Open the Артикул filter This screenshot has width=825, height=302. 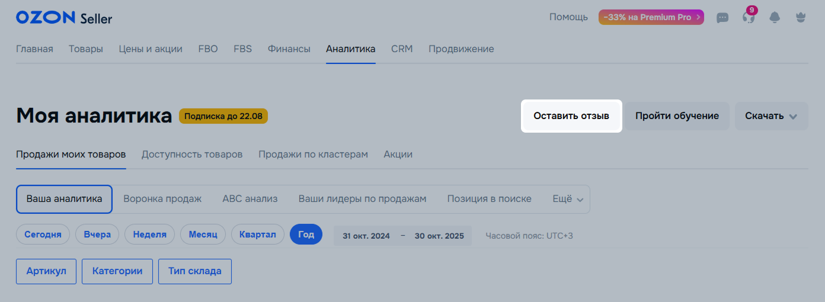click(46, 271)
